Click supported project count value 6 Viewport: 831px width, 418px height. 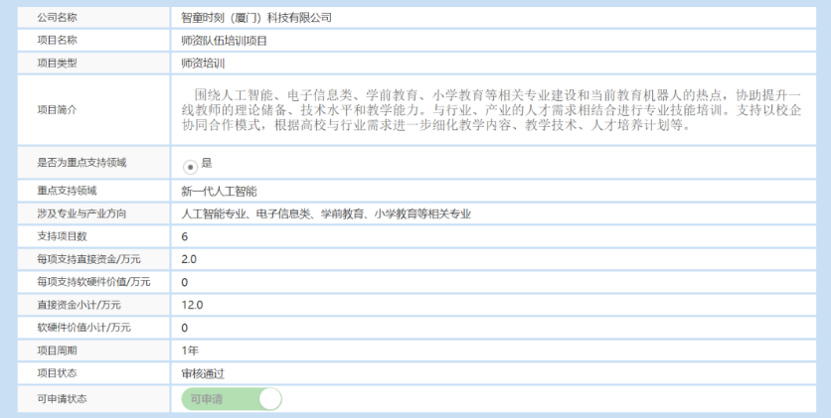click(185, 236)
